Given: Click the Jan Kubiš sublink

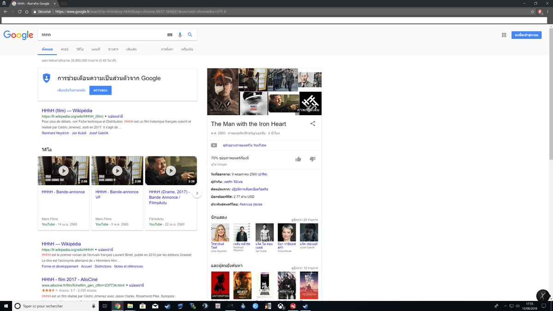Looking at the screenshot, I should (78, 133).
